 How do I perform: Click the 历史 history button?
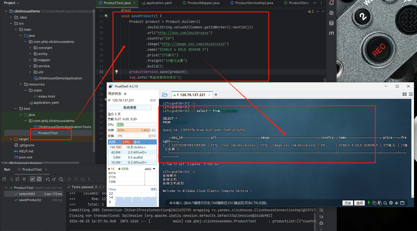click(348, 203)
